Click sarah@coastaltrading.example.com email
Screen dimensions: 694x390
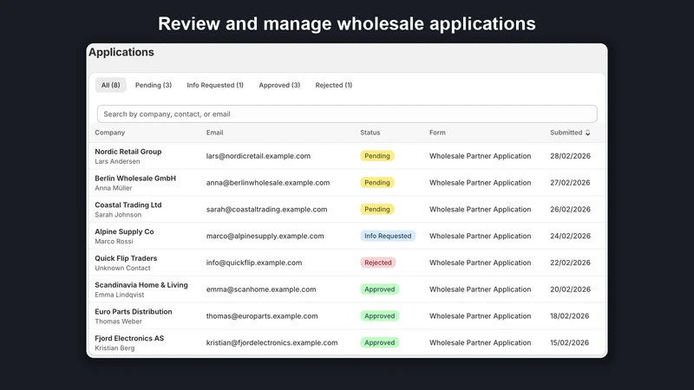(266, 209)
